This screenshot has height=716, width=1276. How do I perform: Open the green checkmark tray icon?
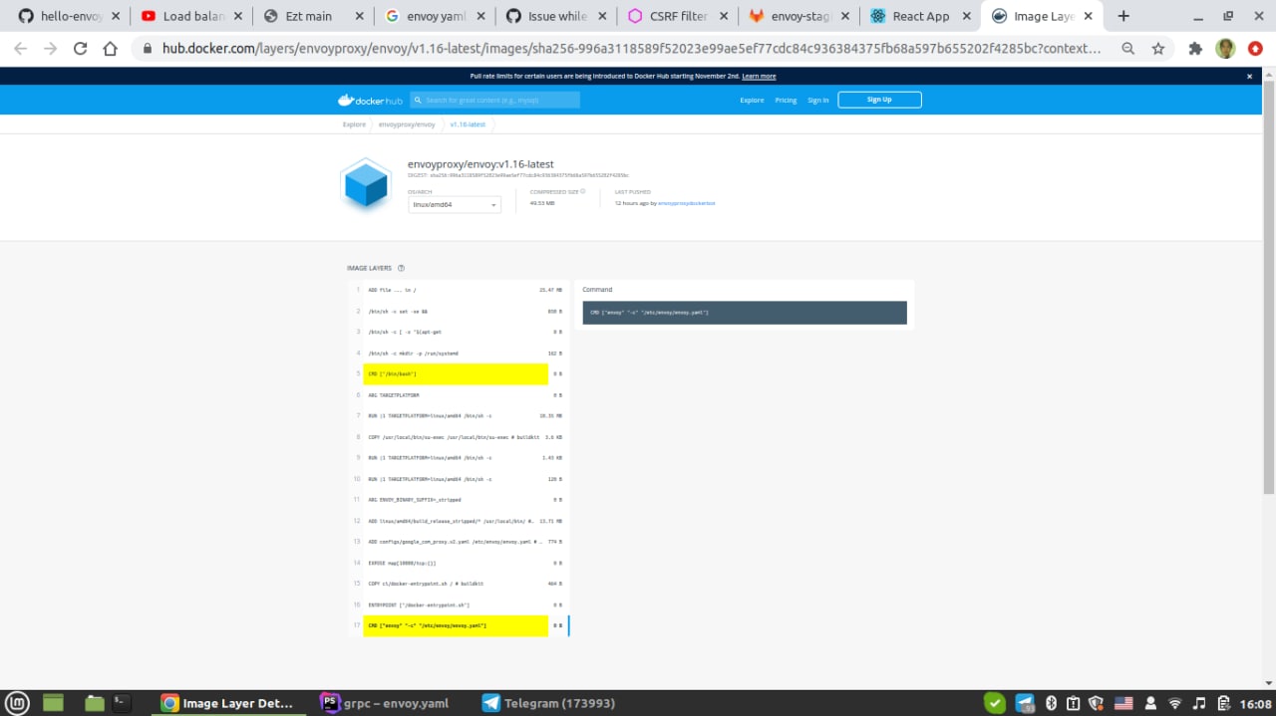click(995, 703)
